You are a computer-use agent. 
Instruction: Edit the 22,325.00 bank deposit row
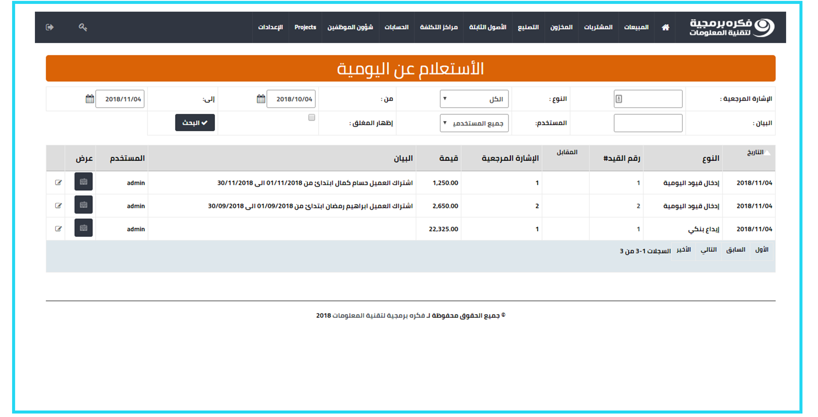pyautogui.click(x=58, y=229)
